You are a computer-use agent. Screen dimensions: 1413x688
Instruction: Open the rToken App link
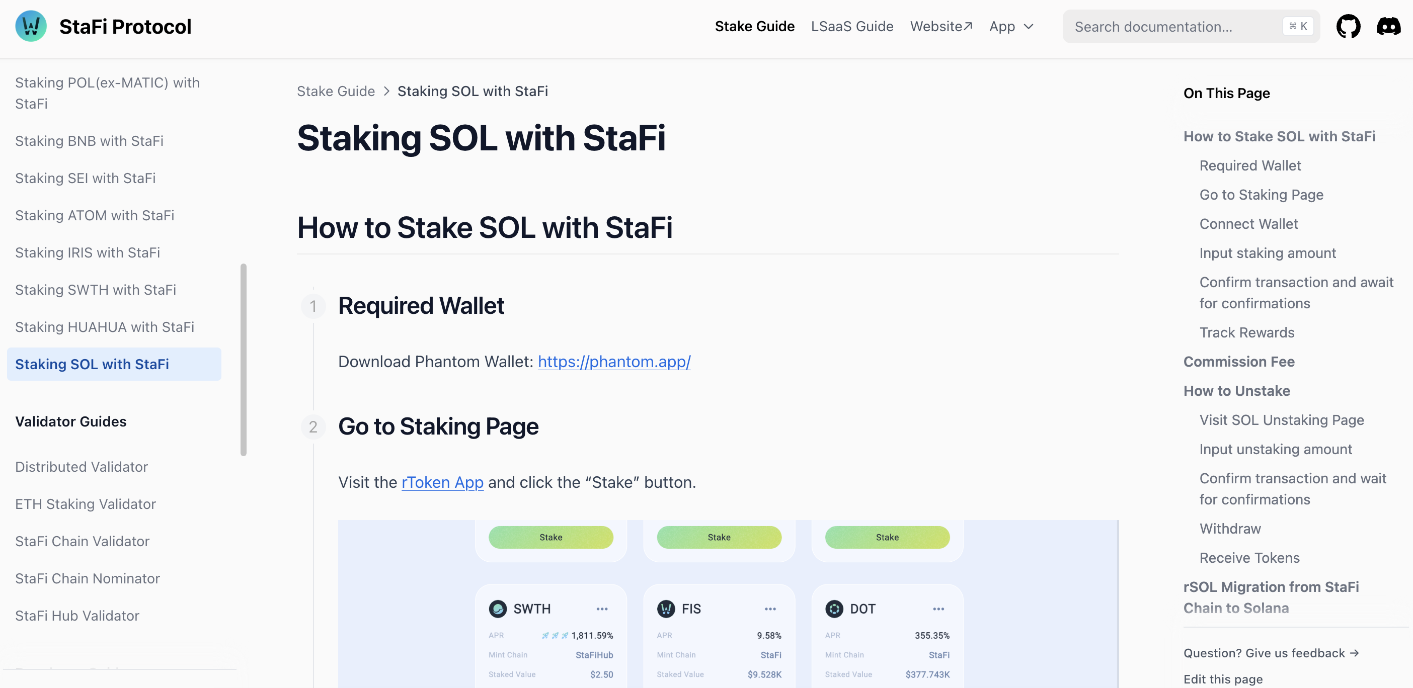[x=442, y=482]
